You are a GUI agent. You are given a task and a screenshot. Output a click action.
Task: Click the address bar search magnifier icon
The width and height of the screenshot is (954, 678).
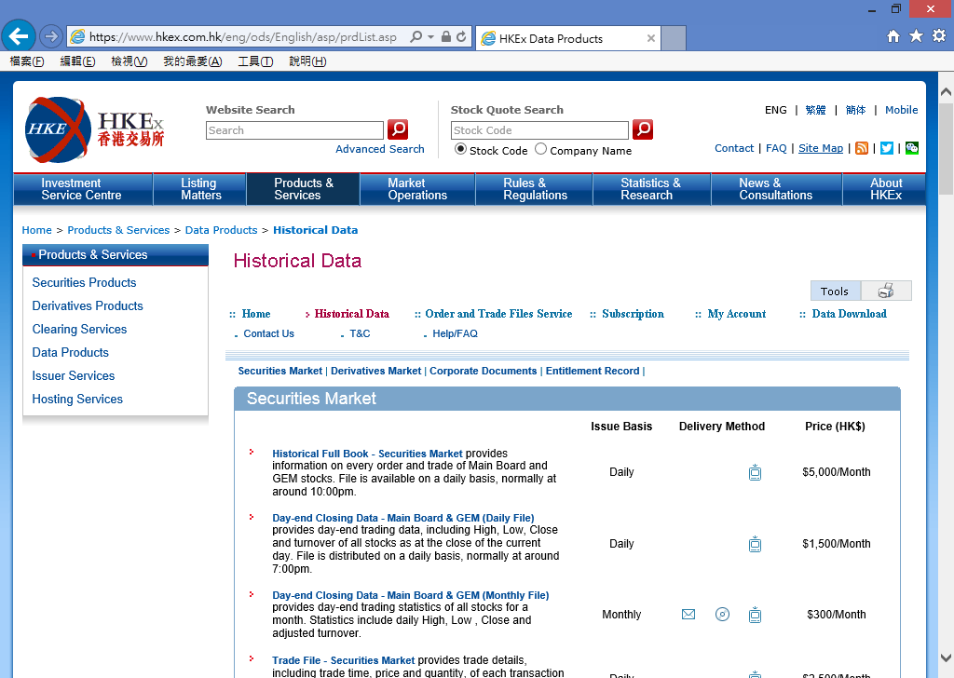416,37
